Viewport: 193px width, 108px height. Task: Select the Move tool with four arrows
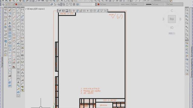[10, 16]
